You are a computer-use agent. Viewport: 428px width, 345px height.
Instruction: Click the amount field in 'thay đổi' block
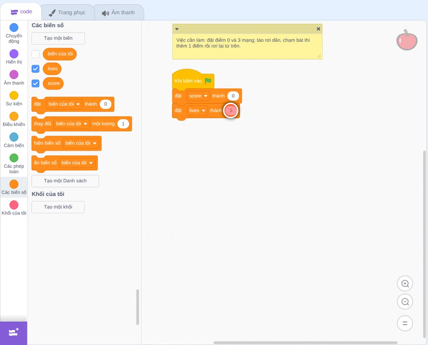(123, 124)
